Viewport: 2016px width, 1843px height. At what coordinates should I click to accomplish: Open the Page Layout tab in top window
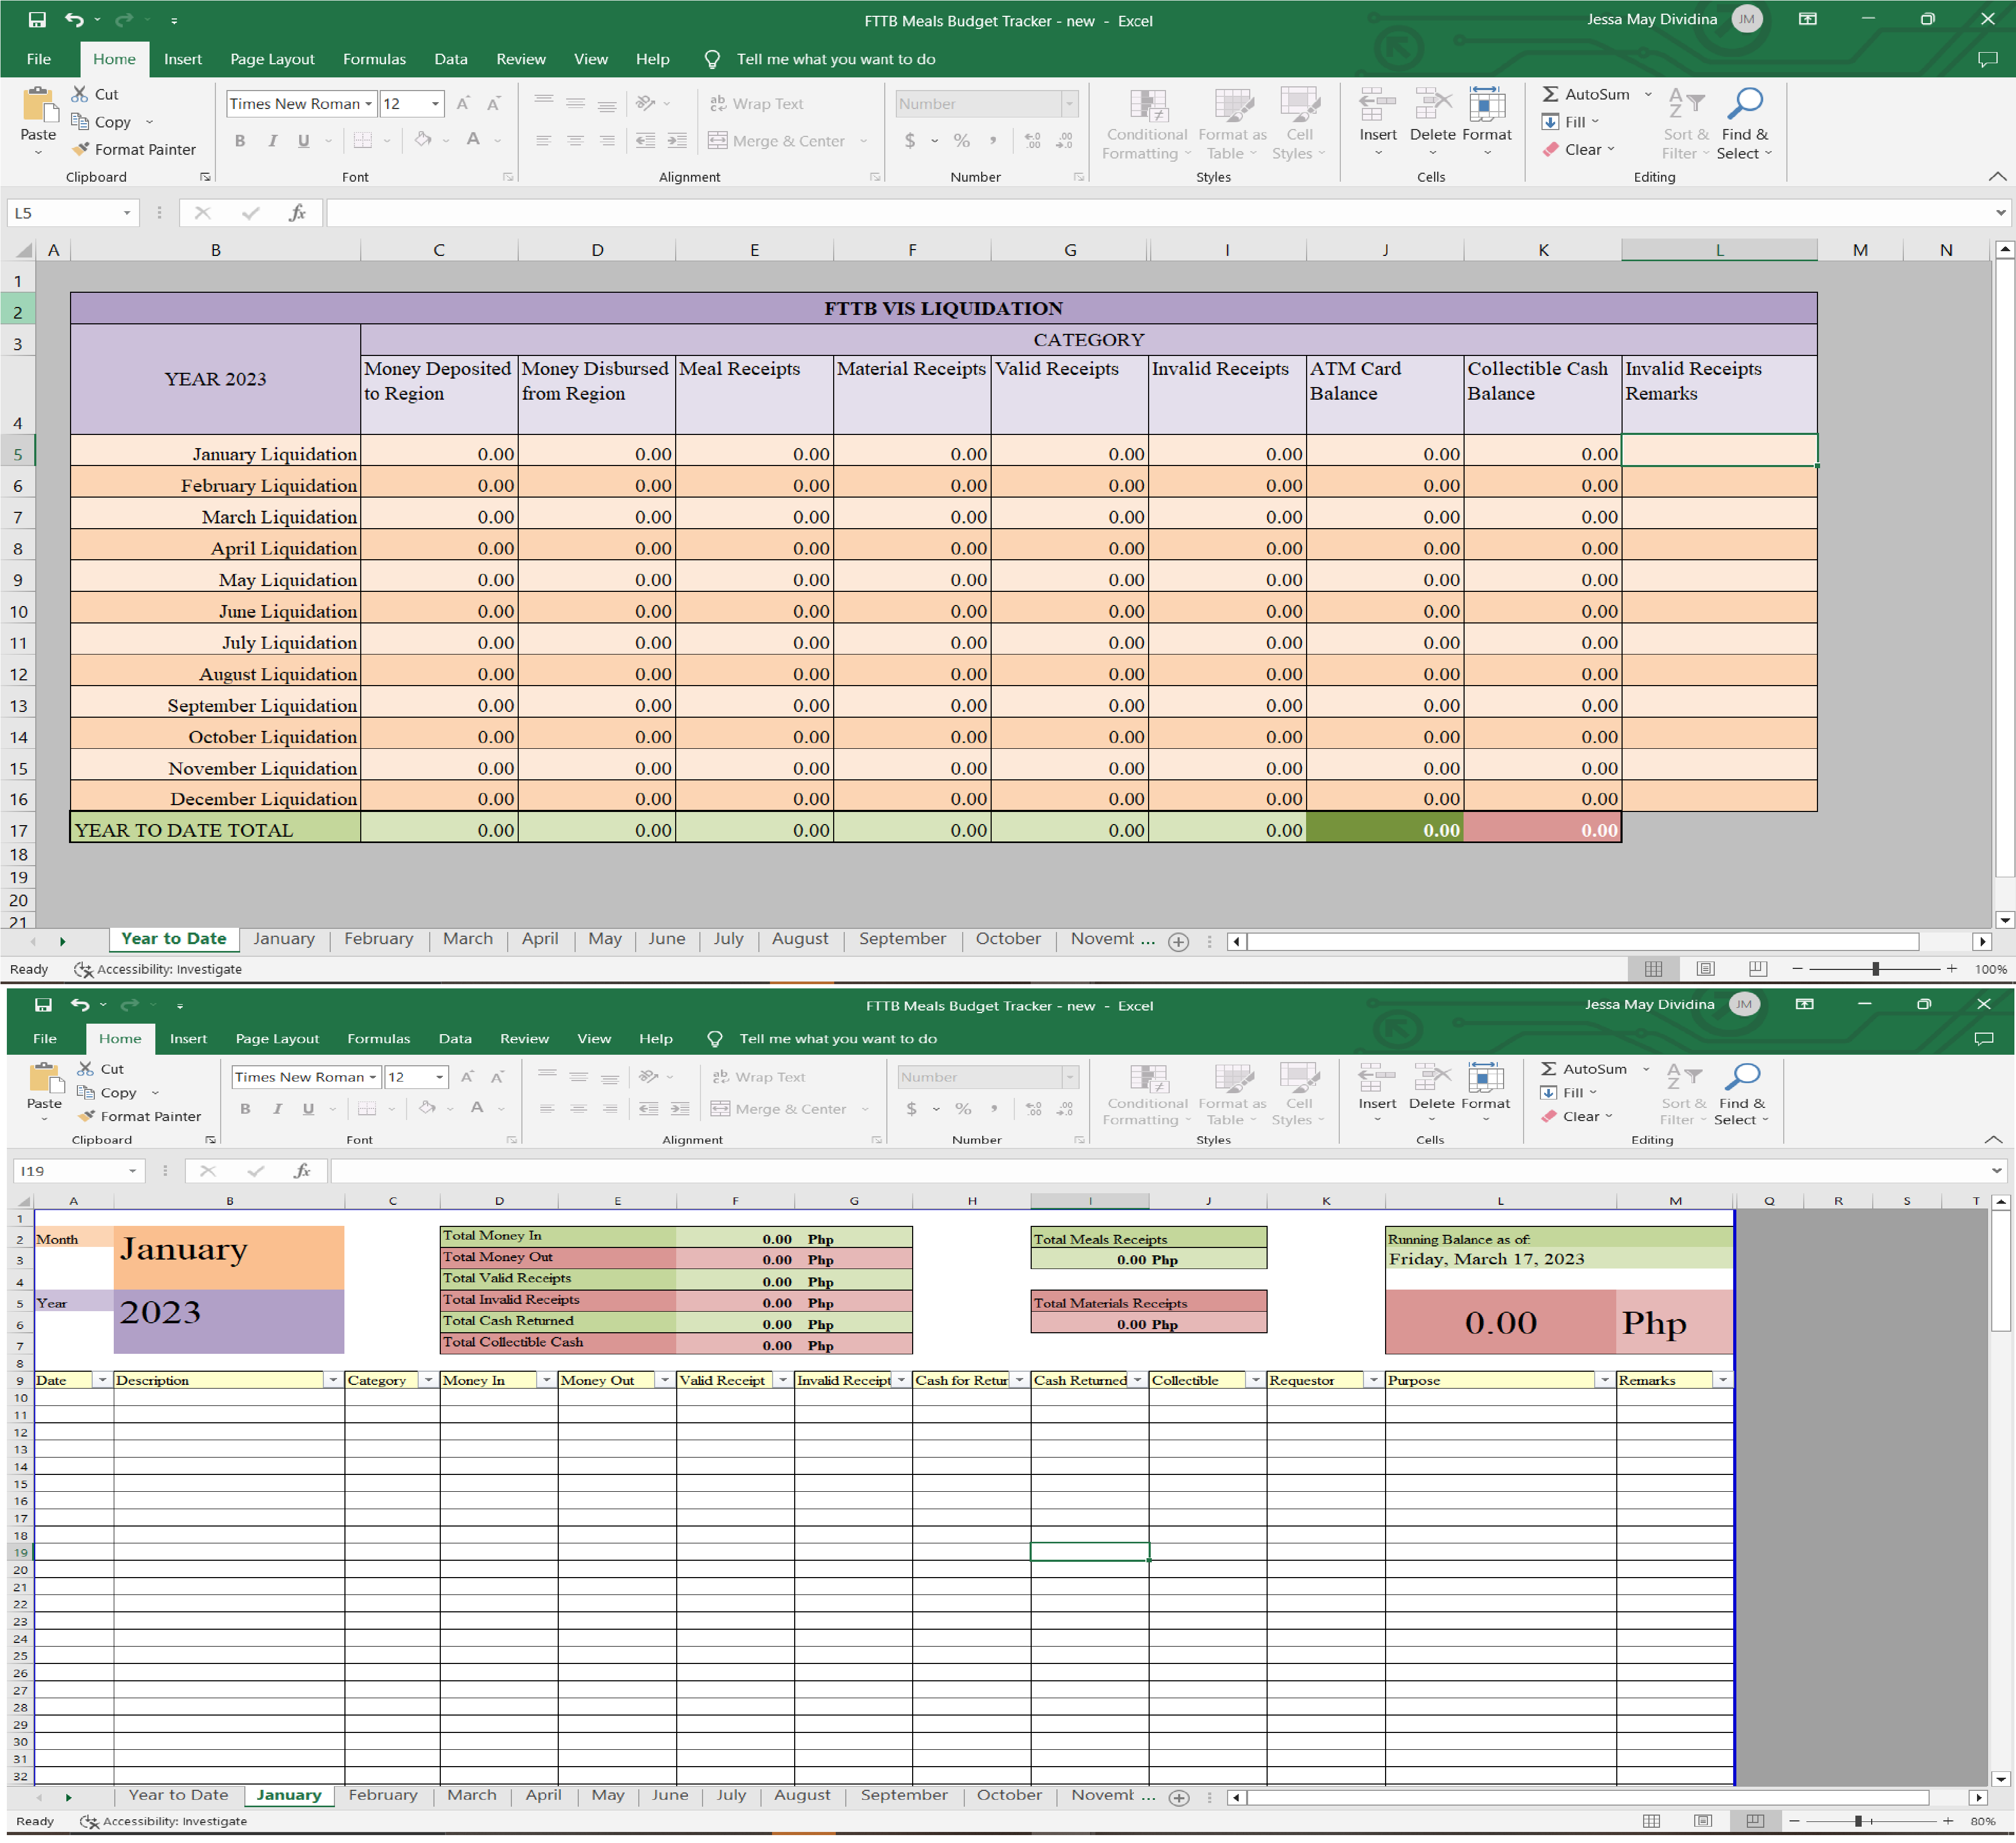(272, 59)
